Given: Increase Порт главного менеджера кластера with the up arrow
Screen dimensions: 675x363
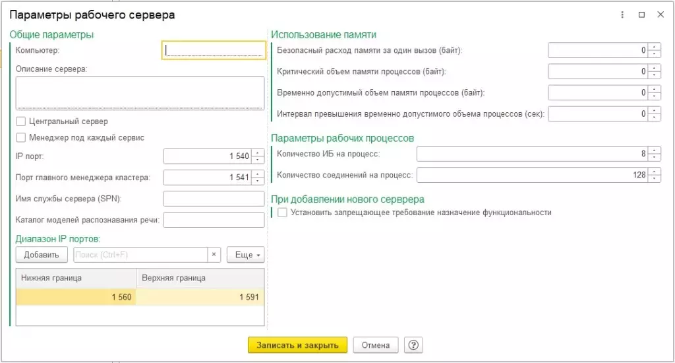Looking at the screenshot, I should coord(258,174).
